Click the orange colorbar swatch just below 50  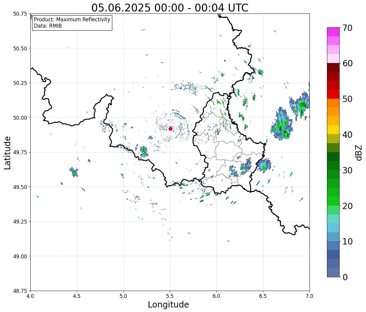[x=333, y=103]
